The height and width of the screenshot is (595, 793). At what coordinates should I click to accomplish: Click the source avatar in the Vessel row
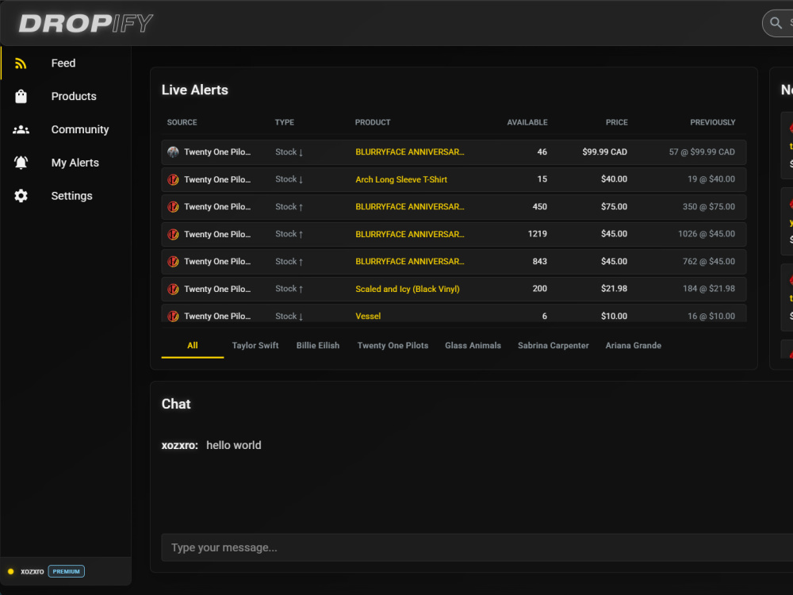click(173, 317)
